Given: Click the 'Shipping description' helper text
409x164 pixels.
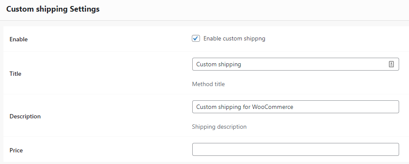Looking at the screenshot, I should coord(219,127).
